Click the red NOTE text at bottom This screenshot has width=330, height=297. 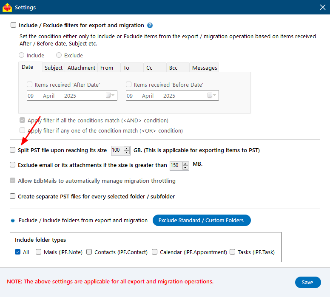(x=110, y=281)
